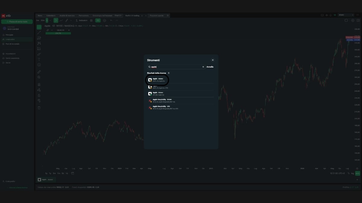
Task: Switch to Cronologia dell'account tab
Action: pos(102,15)
